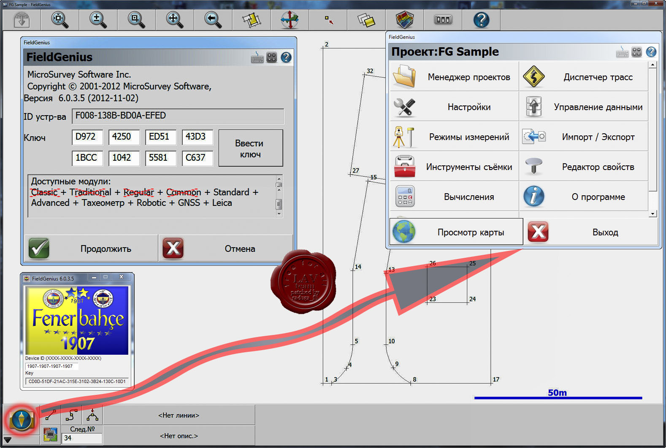Open Вычисления
The image size is (666, 448).
click(454, 197)
